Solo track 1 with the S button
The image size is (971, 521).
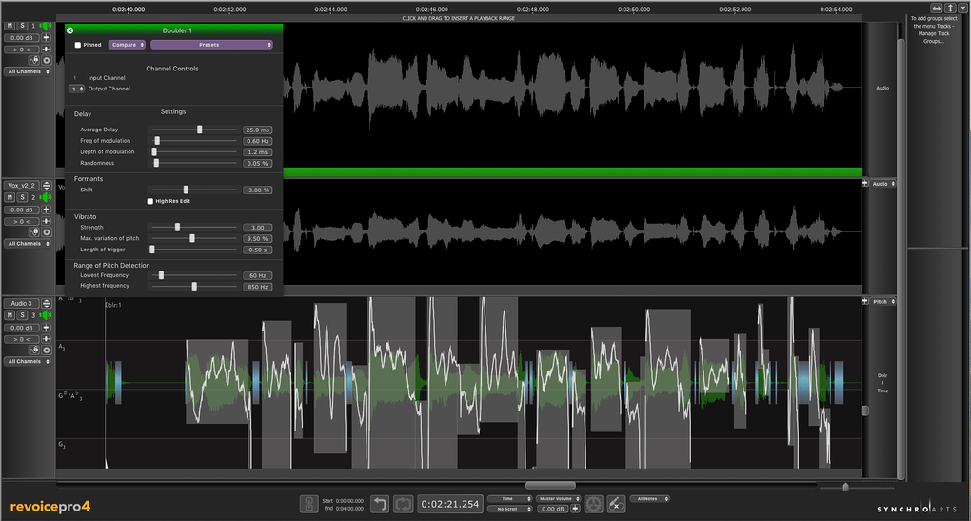coord(22,26)
